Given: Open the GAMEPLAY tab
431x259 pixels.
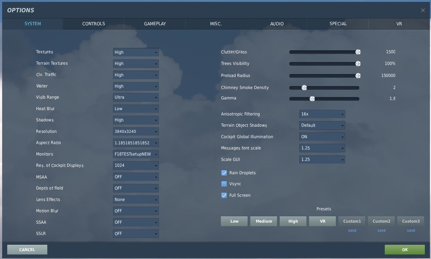Looking at the screenshot, I should [155, 24].
